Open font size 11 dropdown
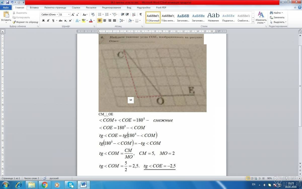 (69, 15)
